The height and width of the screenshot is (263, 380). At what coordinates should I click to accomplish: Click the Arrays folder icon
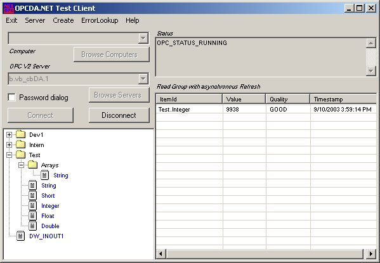coord(33,165)
